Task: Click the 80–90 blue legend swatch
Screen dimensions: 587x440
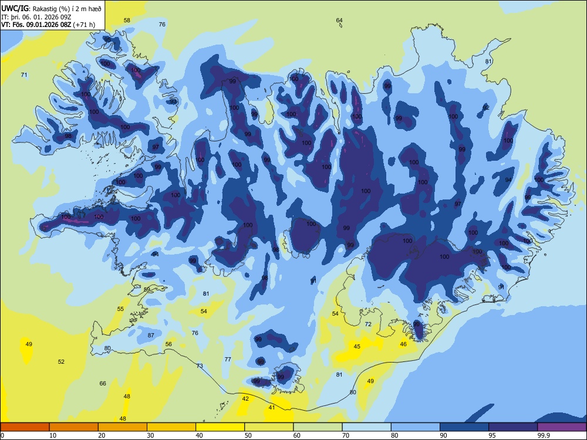Action: (x=415, y=427)
